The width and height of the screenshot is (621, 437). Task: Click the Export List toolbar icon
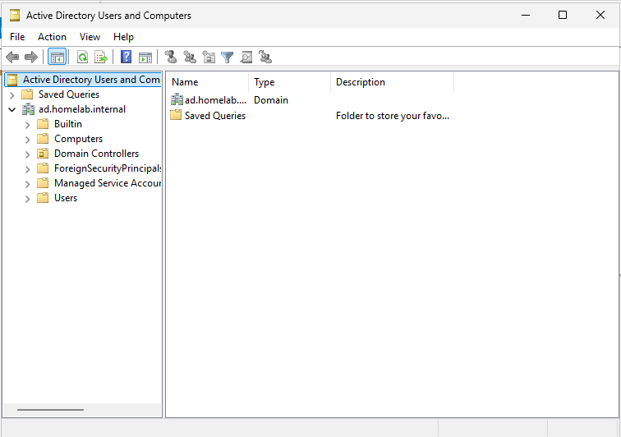coord(101,57)
